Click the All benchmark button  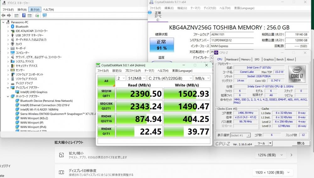[x=106, y=81]
